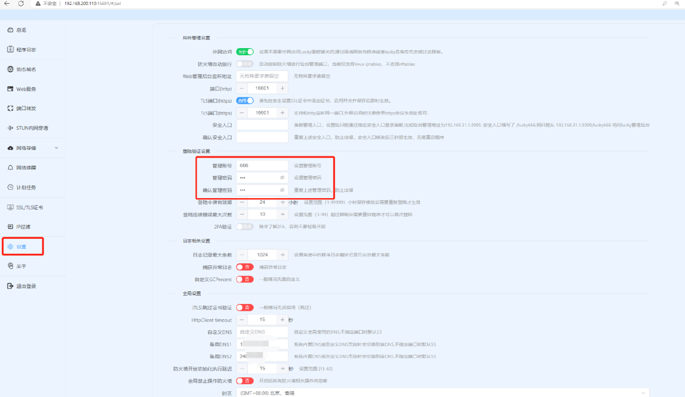685x397 pixels.
Task: Toggle the 捕获异常日志 switch
Action: coord(245,267)
